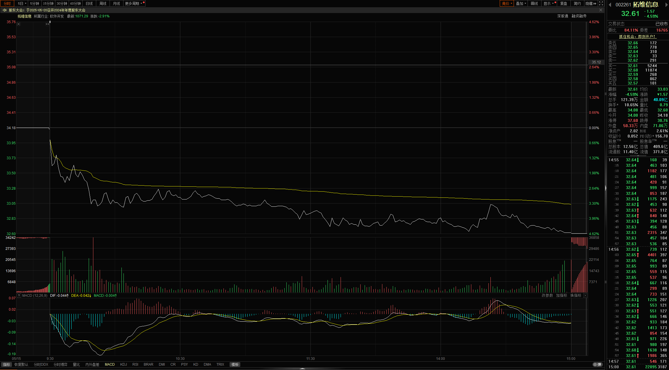The width and height of the screenshot is (669, 370).
Task: Click the 模板 template button
Action: 235,364
